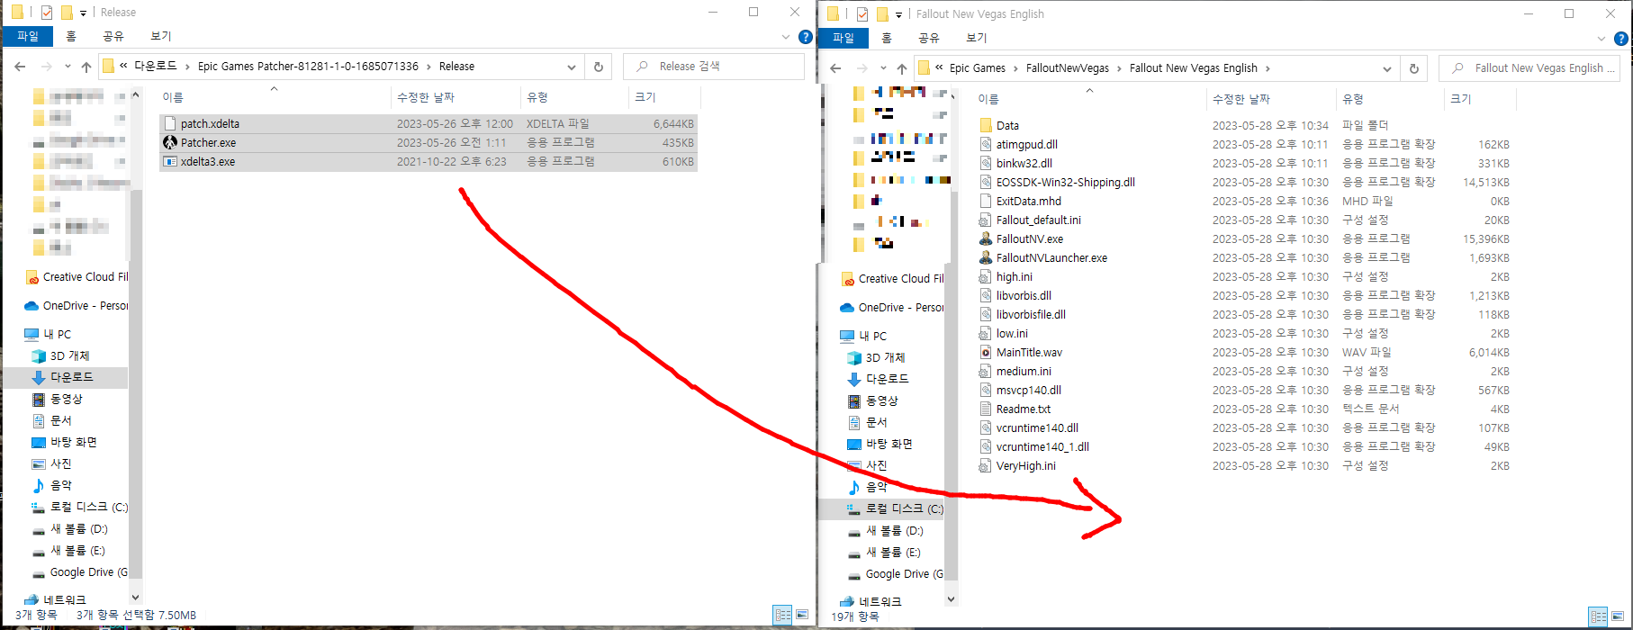Open Google Drive in Fallout window sidebar
Image resolution: width=1633 pixels, height=630 pixels.
point(896,574)
